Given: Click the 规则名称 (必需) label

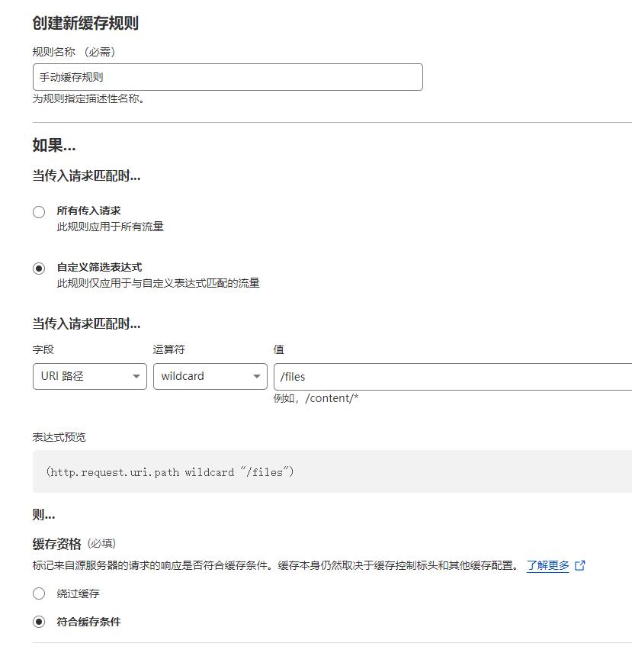Looking at the screenshot, I should [74, 52].
